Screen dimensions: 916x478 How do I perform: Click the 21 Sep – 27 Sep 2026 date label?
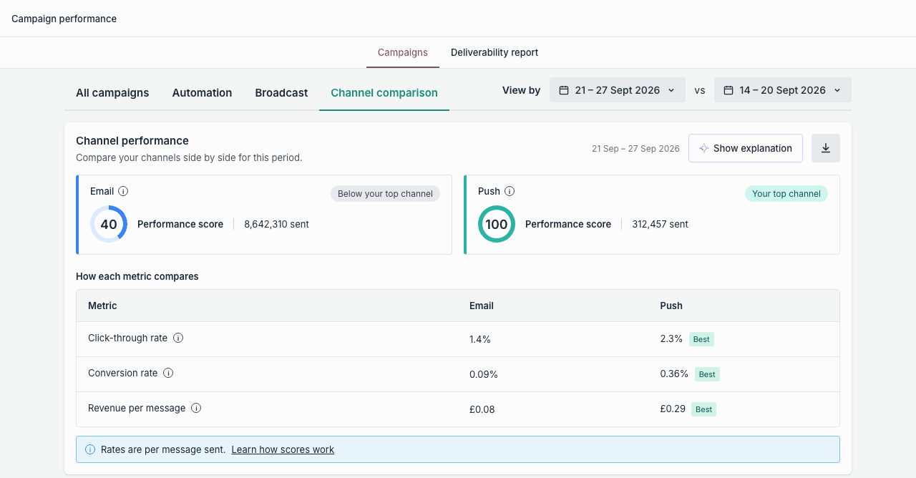pos(635,149)
